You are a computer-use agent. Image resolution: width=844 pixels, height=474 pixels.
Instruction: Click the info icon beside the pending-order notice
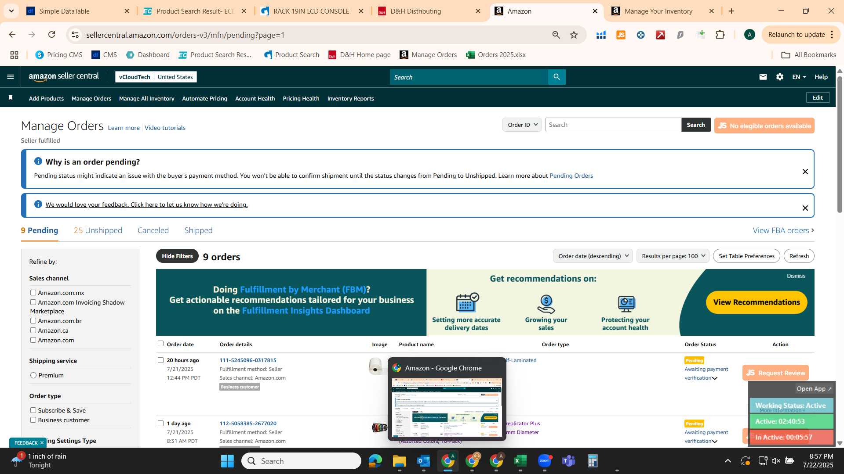click(38, 161)
